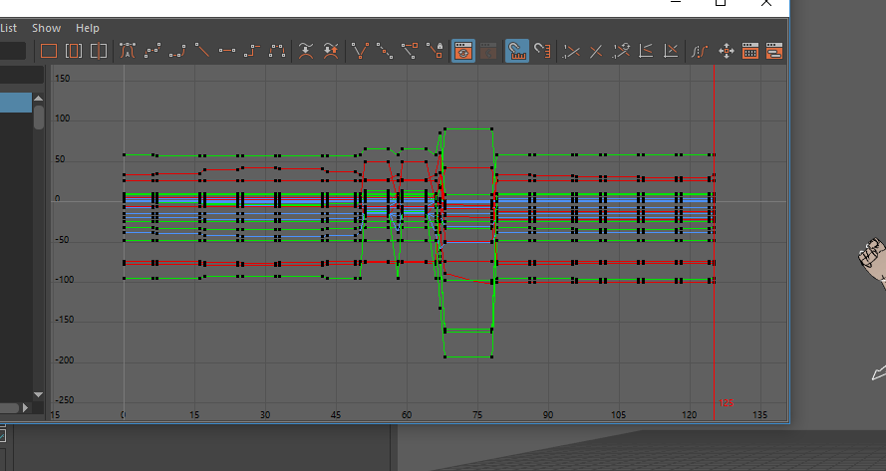The image size is (886, 471).
Task: Unify the selected tangents
Action: pyautogui.click(x=385, y=52)
